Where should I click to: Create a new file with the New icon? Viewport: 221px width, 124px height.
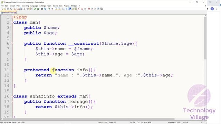(x=2, y=9)
